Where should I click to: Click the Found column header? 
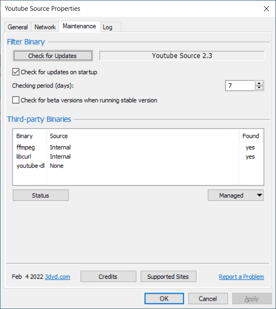coord(251,136)
